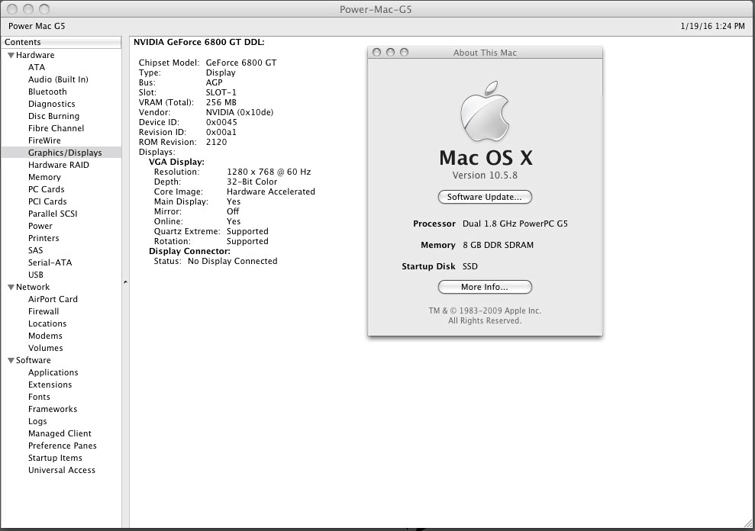Click the Hardware Accelerated Core Image value
This screenshot has width=755, height=531.
(x=270, y=191)
